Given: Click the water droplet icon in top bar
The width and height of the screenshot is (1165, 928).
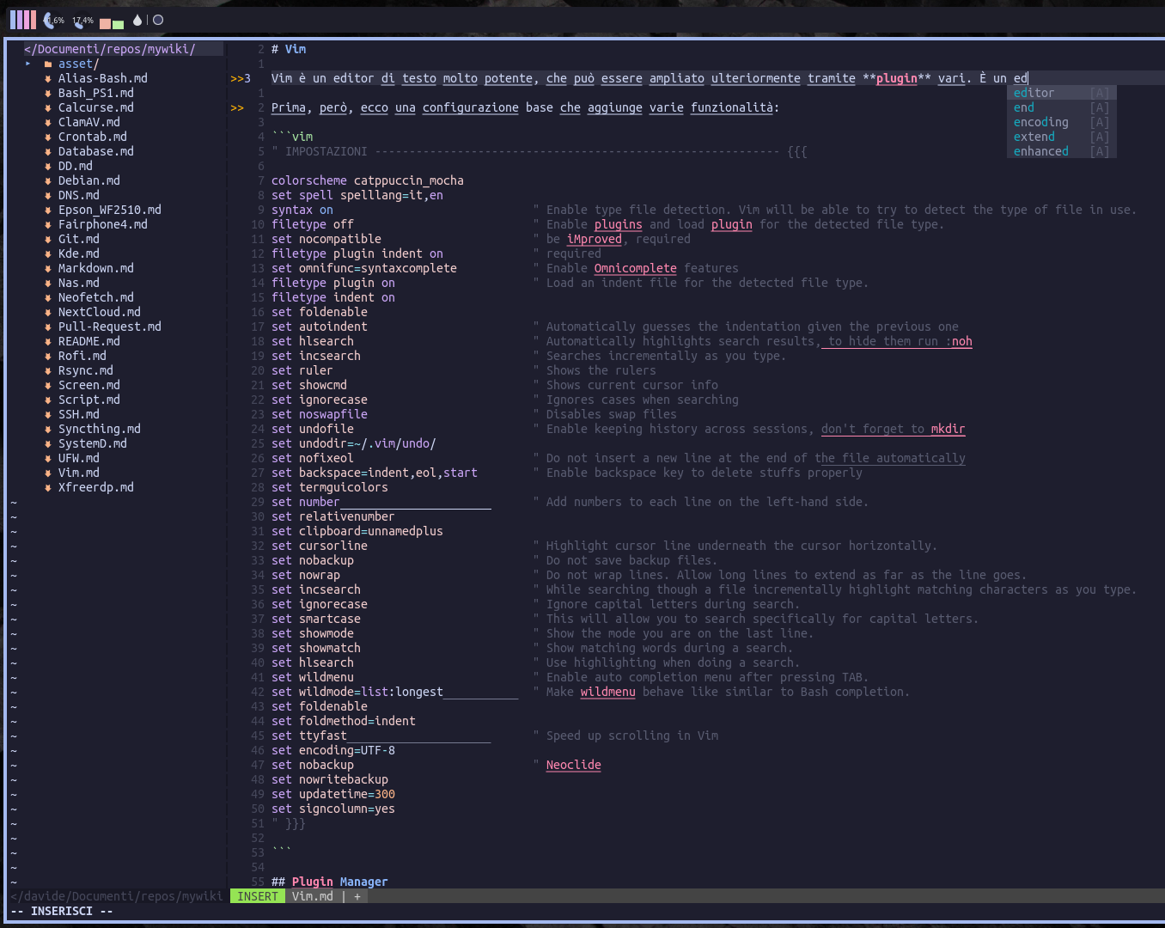Looking at the screenshot, I should coord(137,20).
